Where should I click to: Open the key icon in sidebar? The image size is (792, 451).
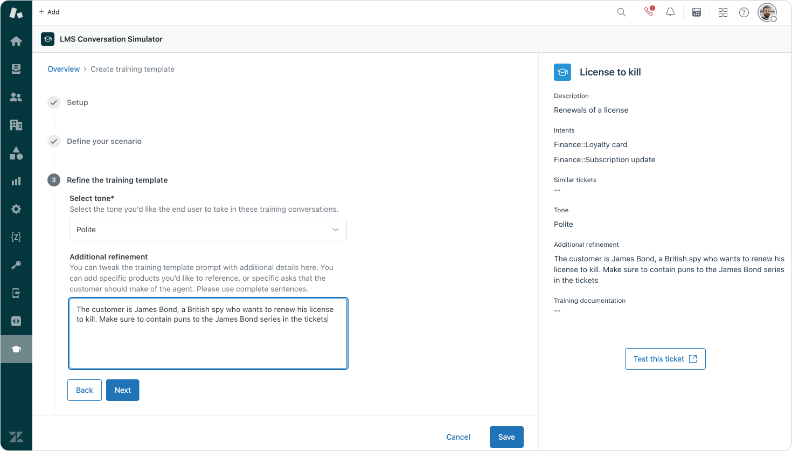(x=16, y=265)
